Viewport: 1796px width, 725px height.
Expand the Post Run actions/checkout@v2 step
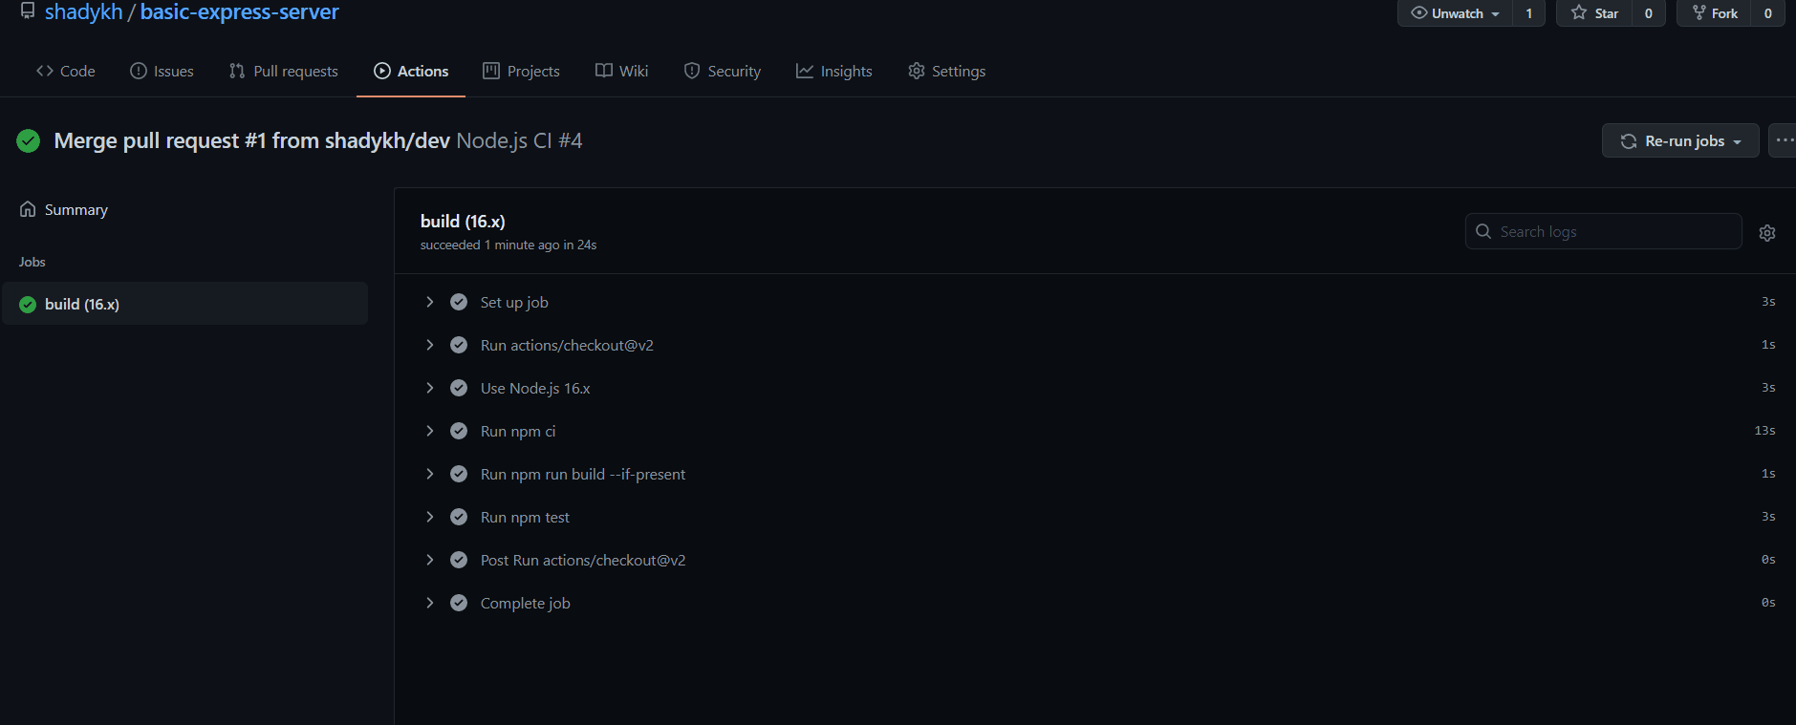429,560
